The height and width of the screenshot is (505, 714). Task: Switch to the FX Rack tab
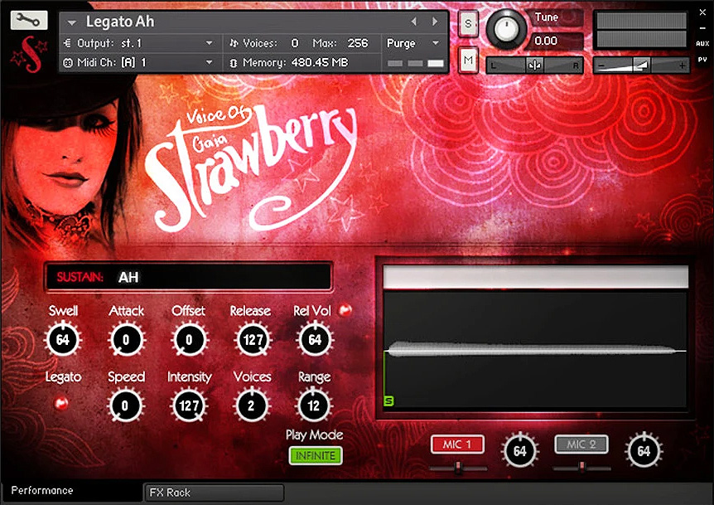[214, 493]
